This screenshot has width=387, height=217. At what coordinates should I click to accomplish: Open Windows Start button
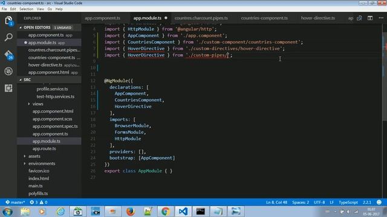tap(7, 212)
